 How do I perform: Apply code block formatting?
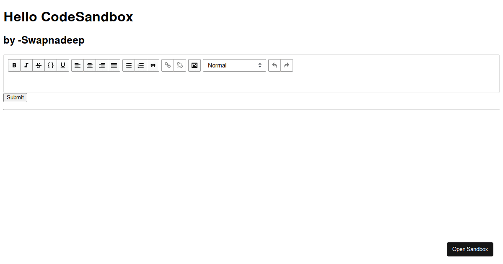(50, 65)
